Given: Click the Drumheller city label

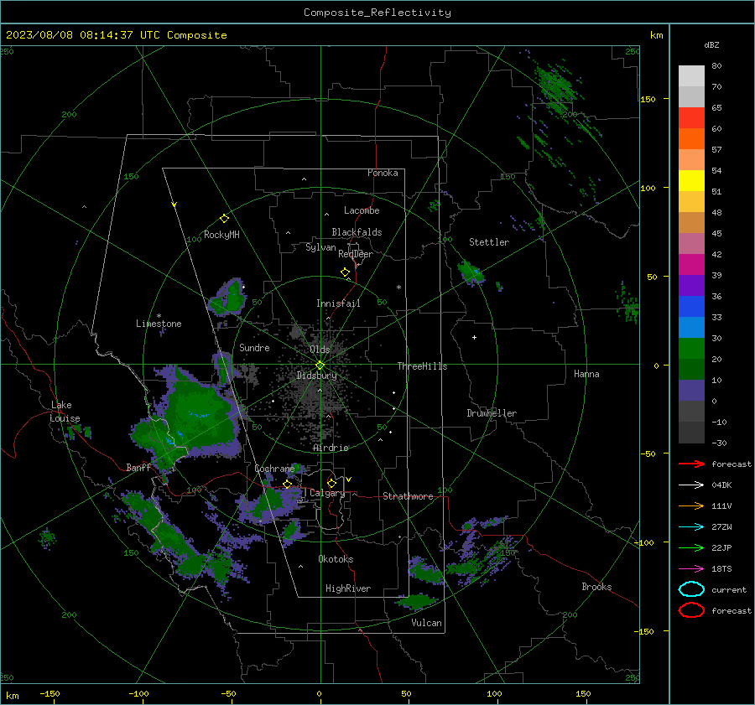Looking at the screenshot, I should (492, 413).
